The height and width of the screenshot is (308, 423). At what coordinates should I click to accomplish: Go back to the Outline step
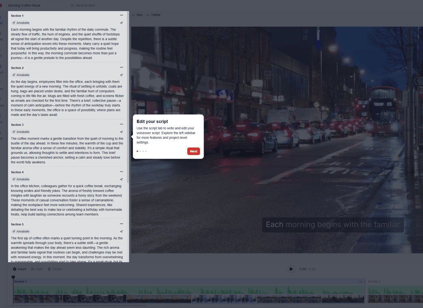point(154,15)
